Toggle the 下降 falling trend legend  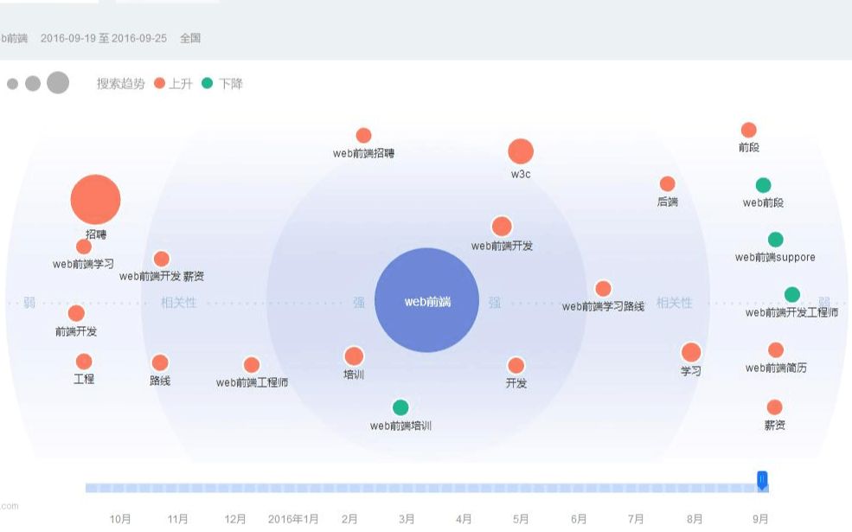click(221, 84)
